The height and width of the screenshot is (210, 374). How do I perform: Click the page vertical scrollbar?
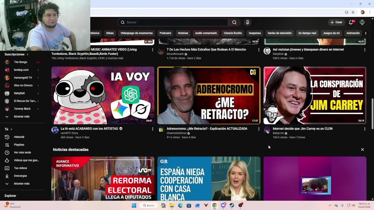[x=372, y=114]
